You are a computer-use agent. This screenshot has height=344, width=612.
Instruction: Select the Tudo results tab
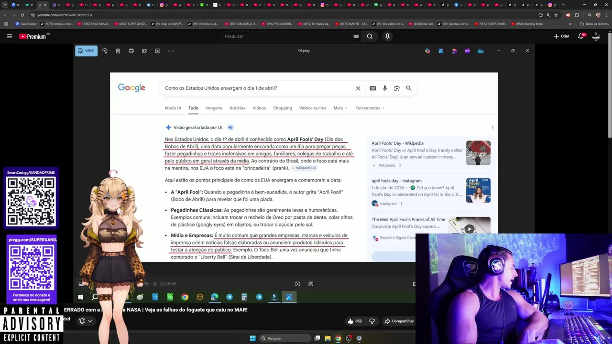[193, 108]
